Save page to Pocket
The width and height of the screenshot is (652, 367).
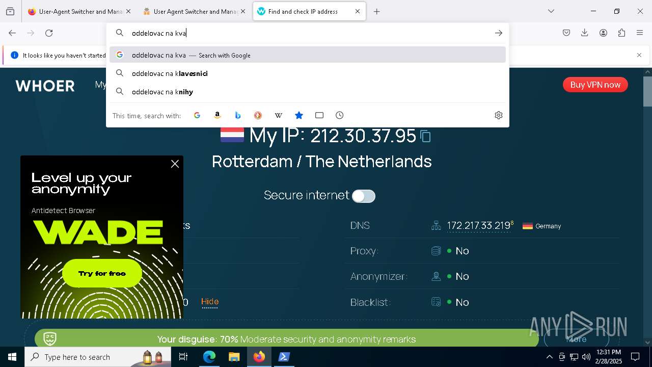coord(566,33)
